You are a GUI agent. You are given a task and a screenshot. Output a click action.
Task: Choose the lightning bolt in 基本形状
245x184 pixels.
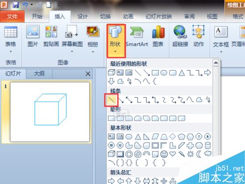pyautogui.click(x=181, y=154)
